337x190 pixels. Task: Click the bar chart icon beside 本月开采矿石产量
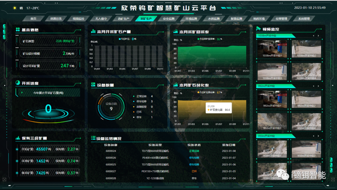click(x=93, y=31)
